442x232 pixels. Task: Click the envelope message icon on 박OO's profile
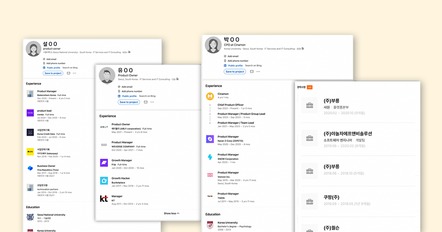pyautogui.click(x=252, y=71)
